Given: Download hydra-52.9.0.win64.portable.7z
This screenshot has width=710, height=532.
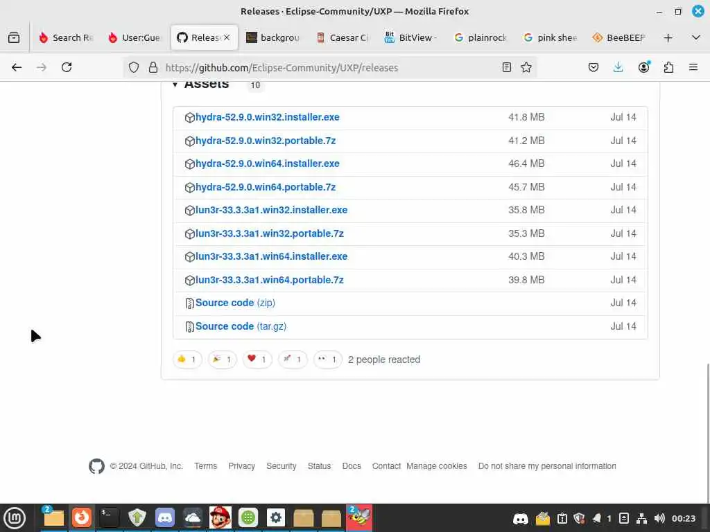Looking at the screenshot, I should coord(266,187).
